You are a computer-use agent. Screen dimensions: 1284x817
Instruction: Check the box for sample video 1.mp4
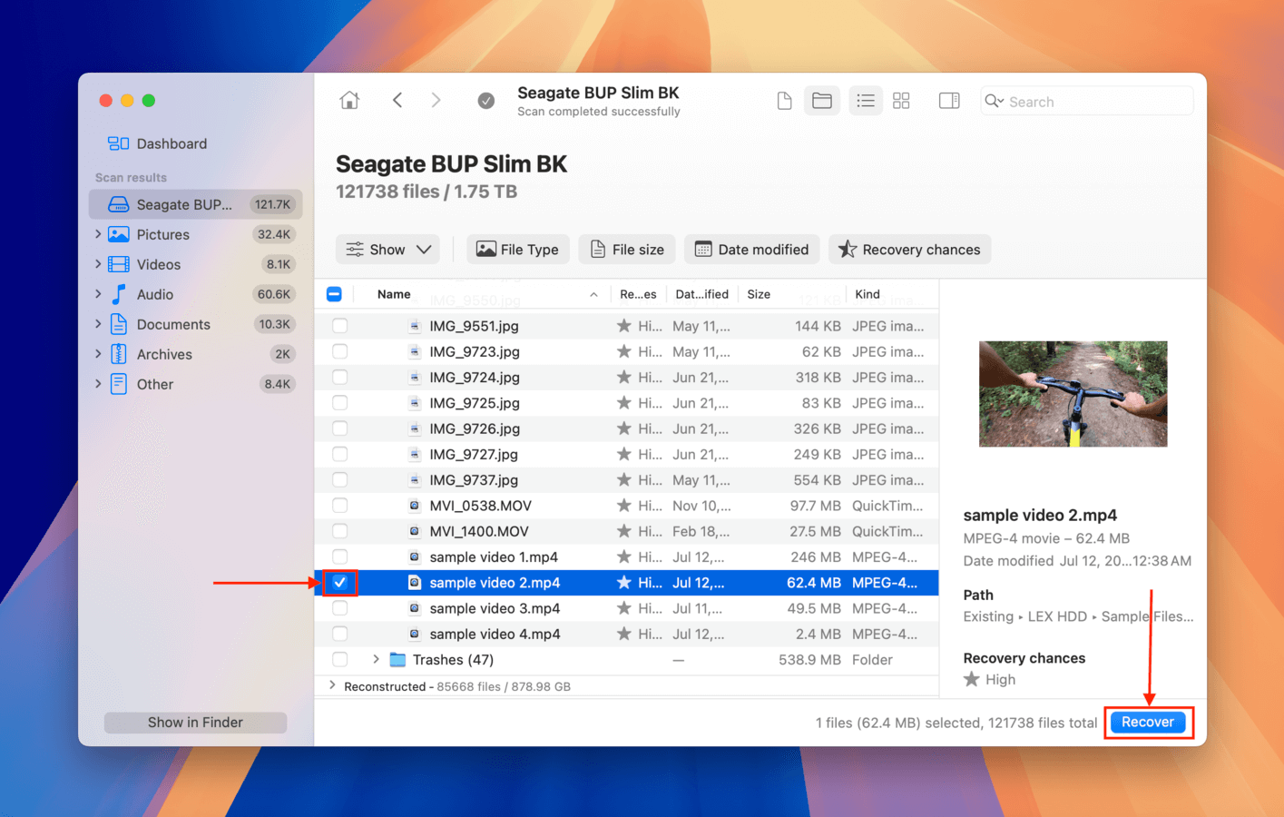339,556
